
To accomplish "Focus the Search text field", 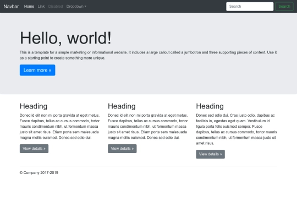I will (250, 7).
